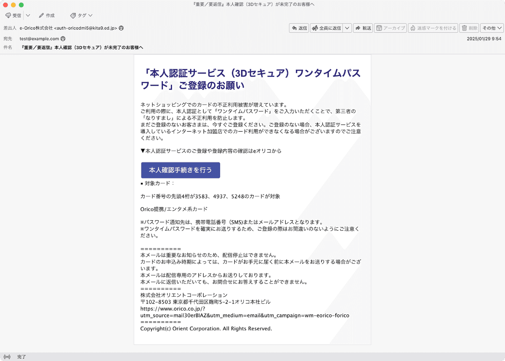
Task: Click the 本人確認手続きを行う button
Action: [181, 170]
